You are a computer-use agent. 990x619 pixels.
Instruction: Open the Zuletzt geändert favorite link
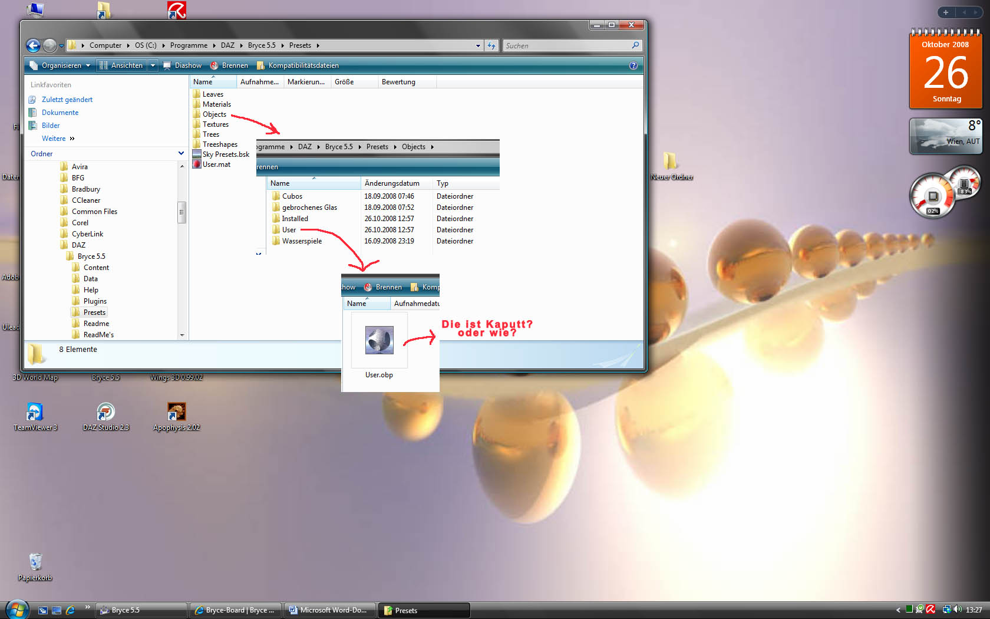click(61, 100)
